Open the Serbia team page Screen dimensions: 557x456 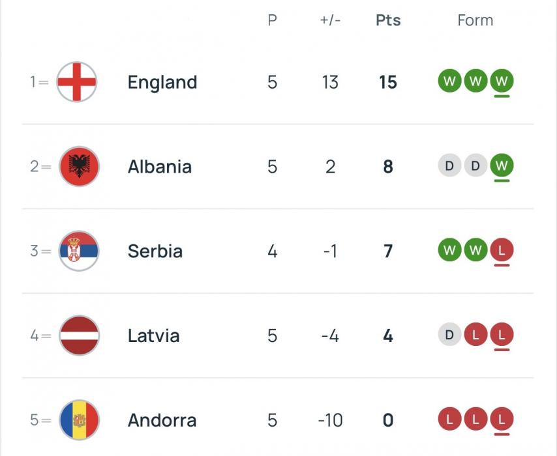pyautogui.click(x=155, y=251)
